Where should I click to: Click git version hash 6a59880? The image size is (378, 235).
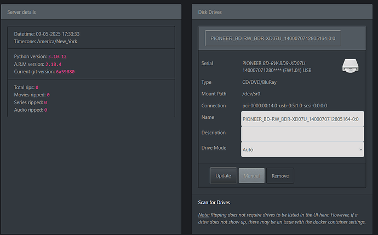pyautogui.click(x=65, y=72)
